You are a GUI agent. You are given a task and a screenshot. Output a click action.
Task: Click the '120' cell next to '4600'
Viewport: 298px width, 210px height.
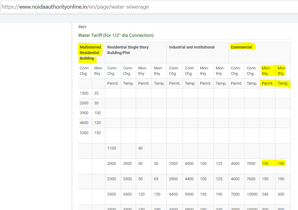point(99,123)
